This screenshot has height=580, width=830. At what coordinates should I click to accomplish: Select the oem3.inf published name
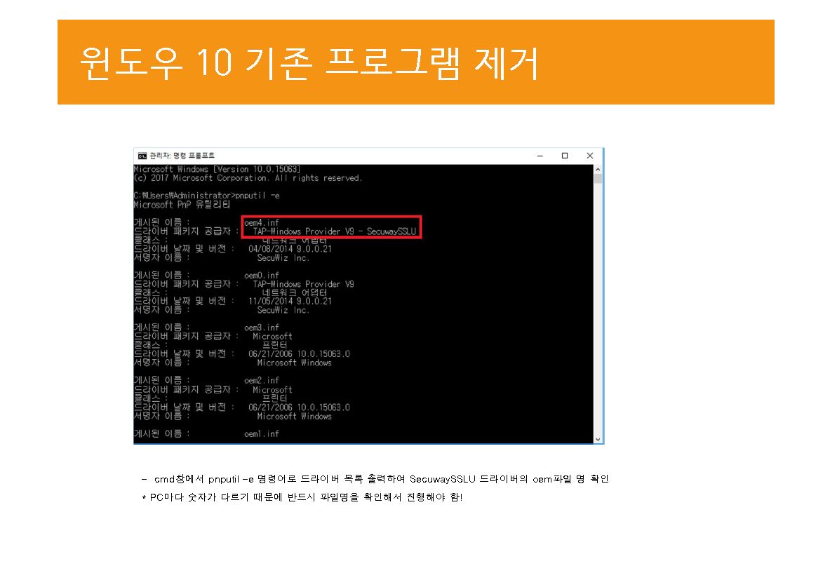tap(261, 328)
